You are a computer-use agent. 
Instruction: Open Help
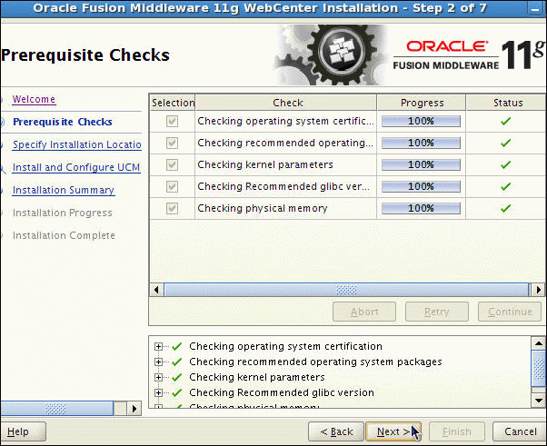click(21, 431)
